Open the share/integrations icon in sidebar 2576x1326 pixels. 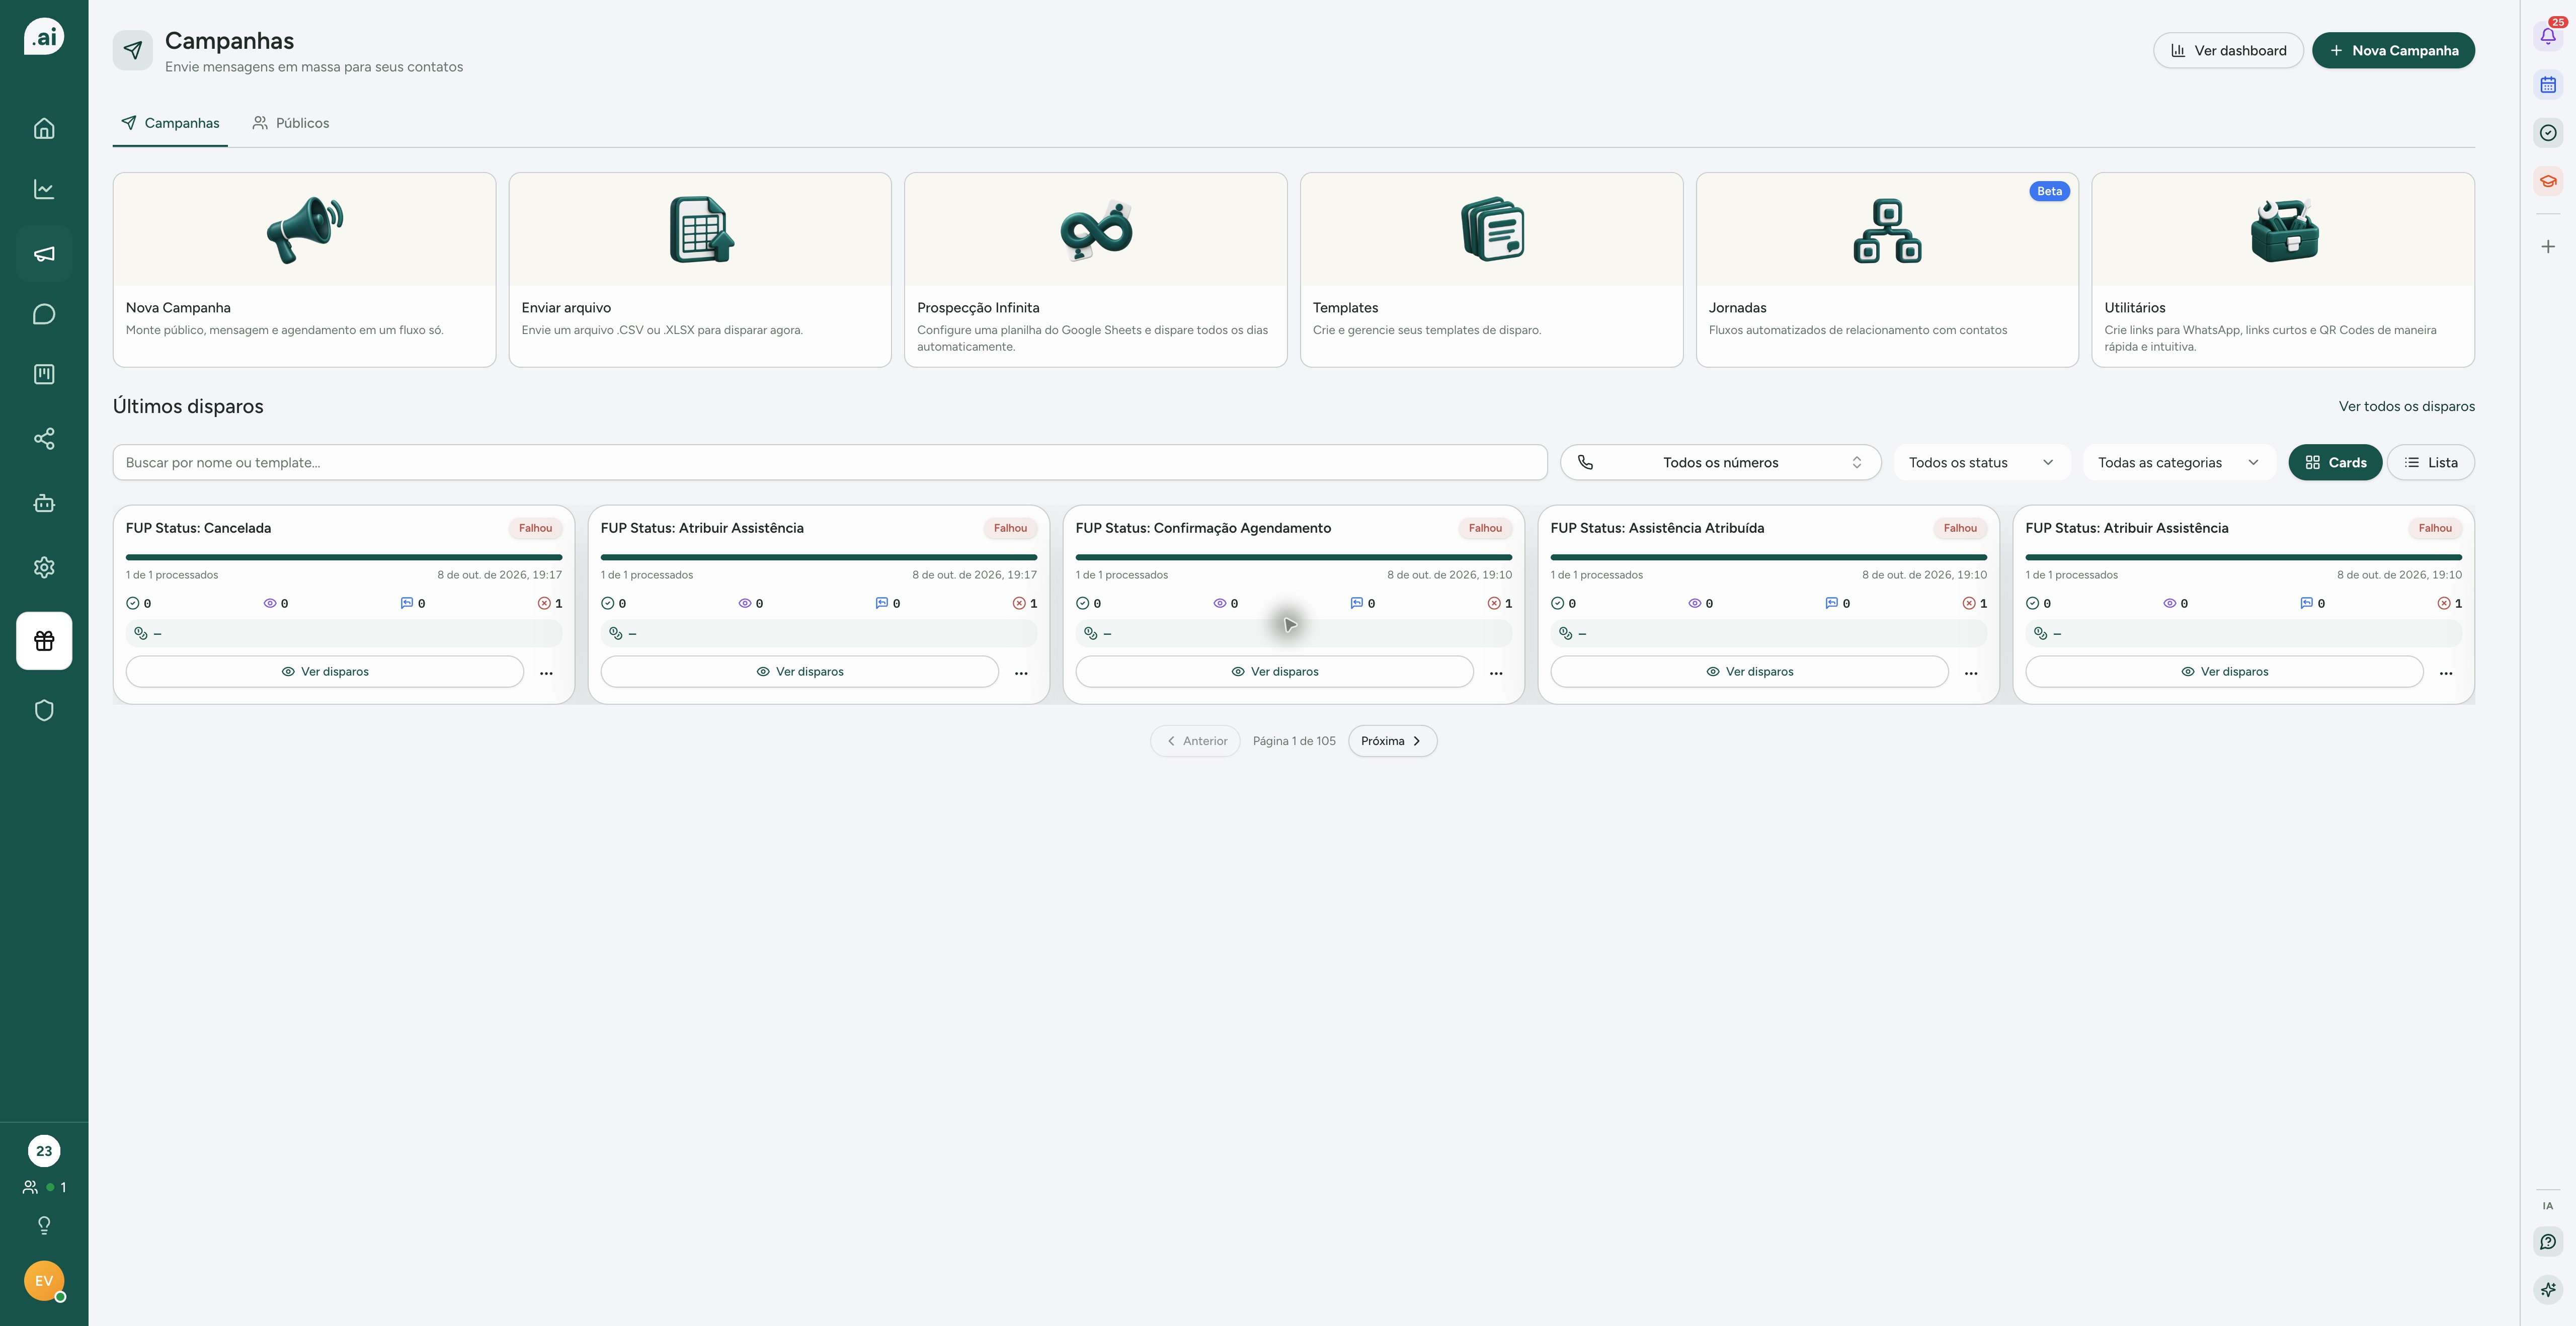pos(44,438)
